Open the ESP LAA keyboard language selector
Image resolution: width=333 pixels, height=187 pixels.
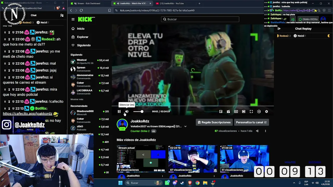pos(306,183)
